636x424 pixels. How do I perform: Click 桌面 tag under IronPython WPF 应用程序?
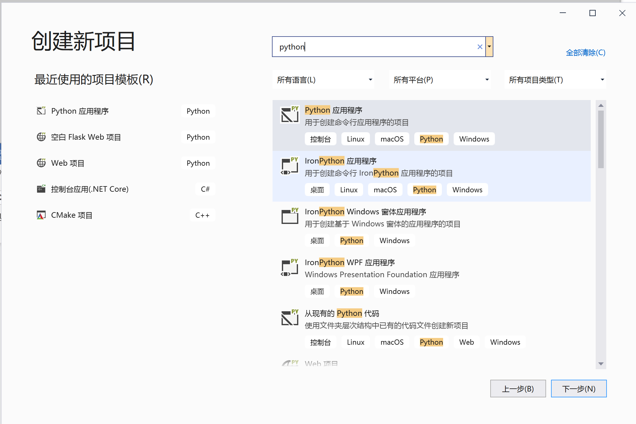pyautogui.click(x=317, y=291)
